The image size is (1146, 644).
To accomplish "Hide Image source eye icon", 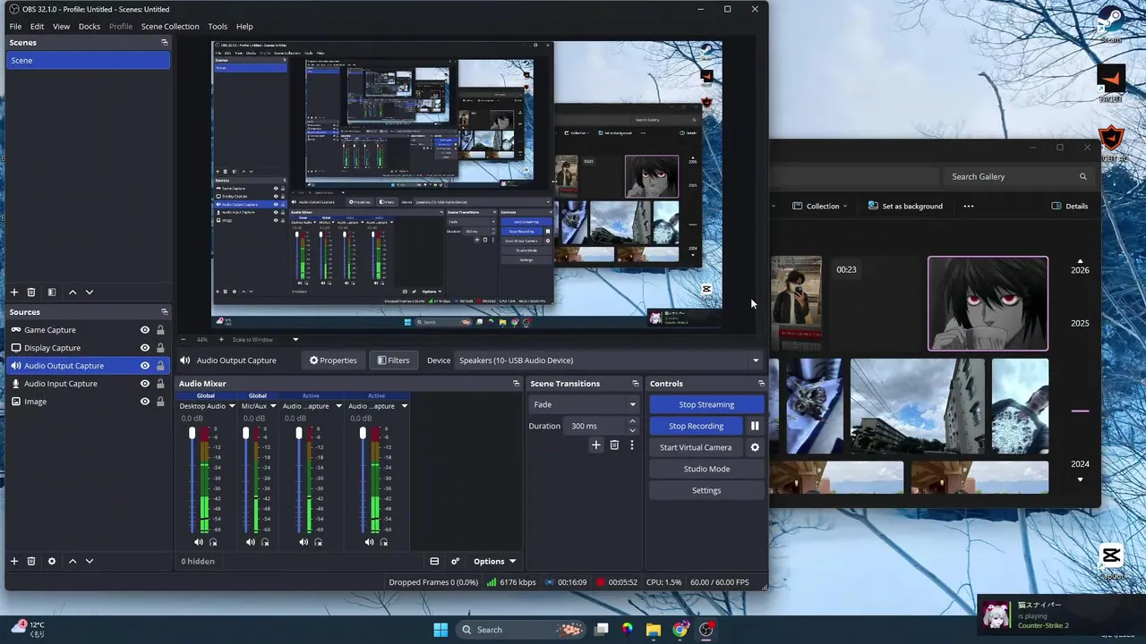I will point(145,402).
